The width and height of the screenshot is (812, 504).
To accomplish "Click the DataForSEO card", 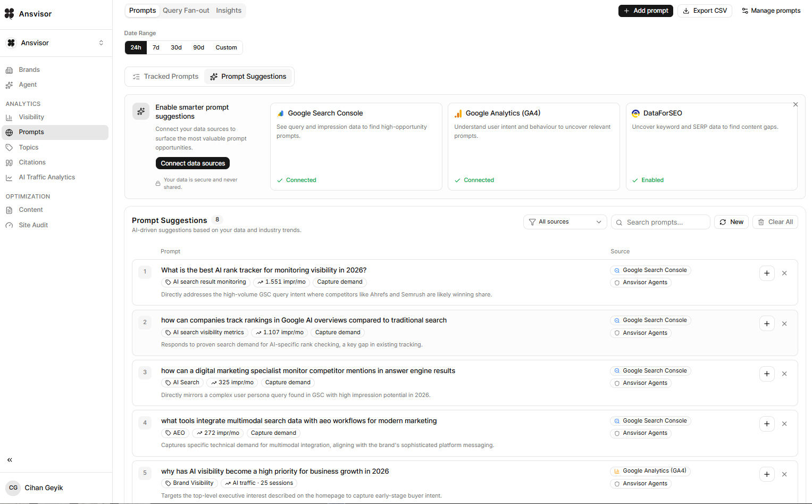I will [x=711, y=146].
